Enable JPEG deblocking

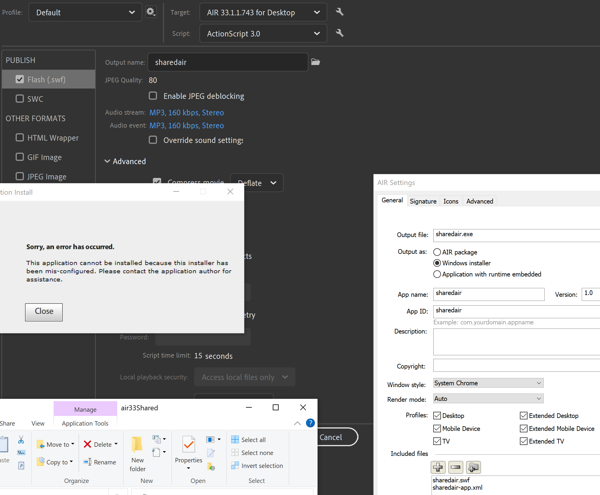(153, 96)
